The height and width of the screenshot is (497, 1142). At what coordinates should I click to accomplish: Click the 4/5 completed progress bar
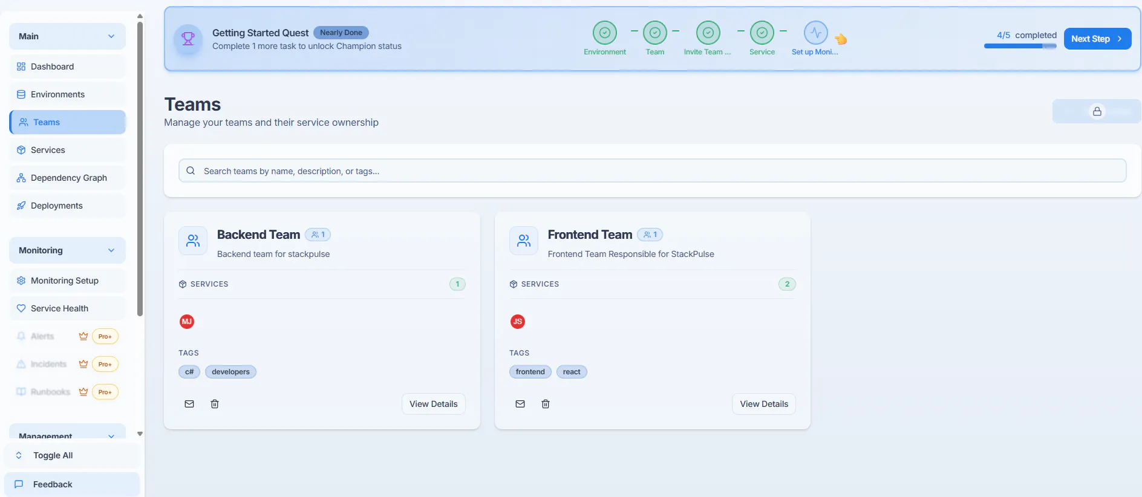[1020, 46]
